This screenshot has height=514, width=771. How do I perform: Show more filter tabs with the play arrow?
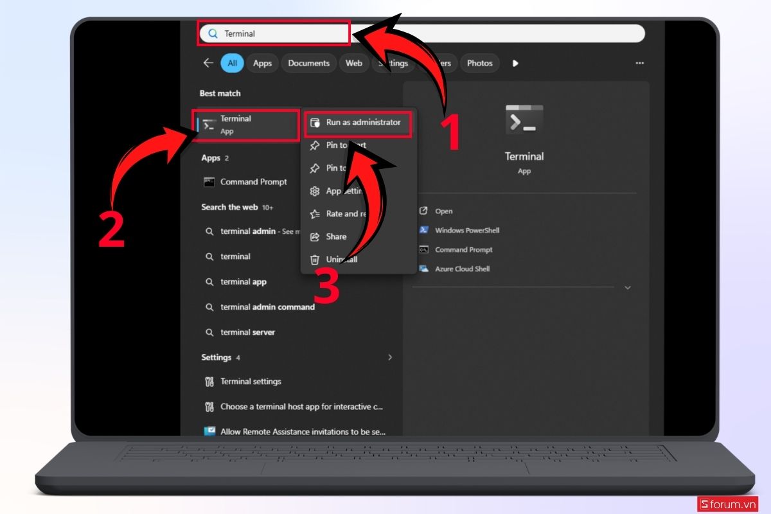[x=515, y=63]
